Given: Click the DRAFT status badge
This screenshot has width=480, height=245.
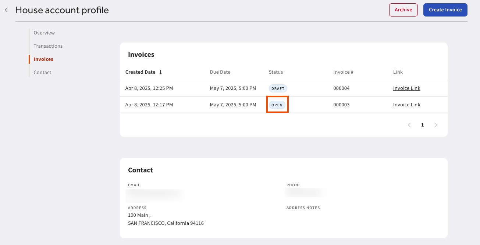Looking at the screenshot, I should [278, 88].
